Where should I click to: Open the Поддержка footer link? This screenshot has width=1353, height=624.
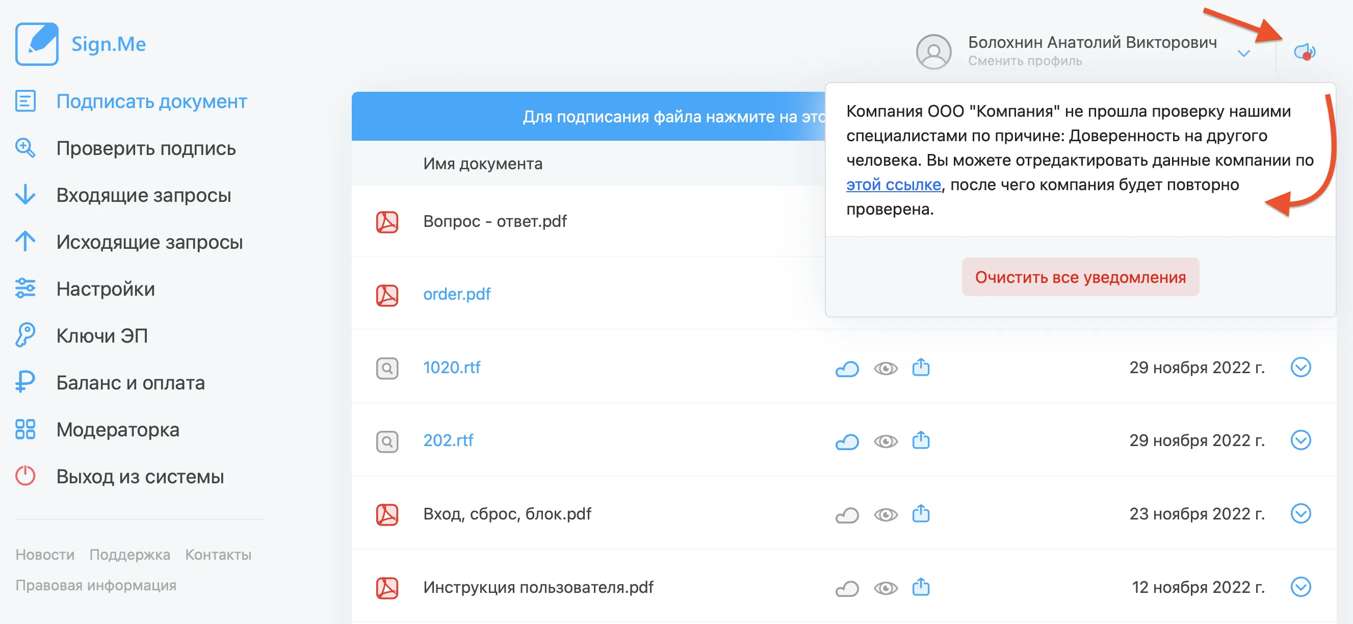point(129,555)
